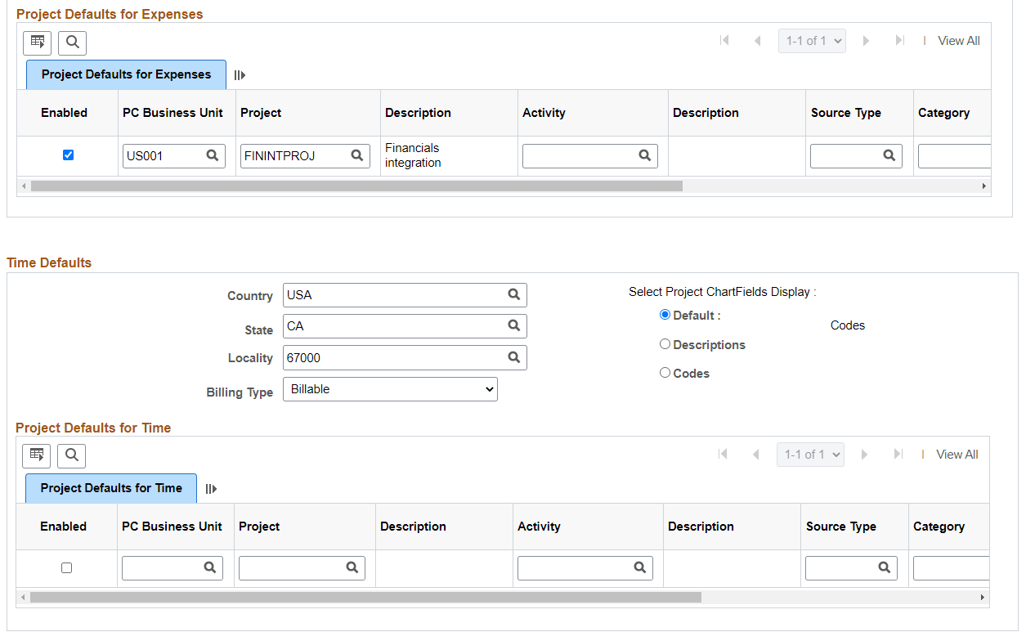The image size is (1026, 632).
Task: Click the show all columns icon beside Expenses tab
Action: [239, 74]
